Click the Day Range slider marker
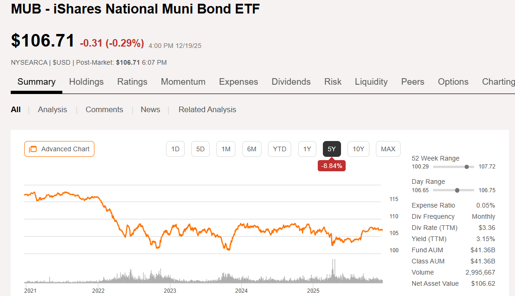 click(x=457, y=190)
